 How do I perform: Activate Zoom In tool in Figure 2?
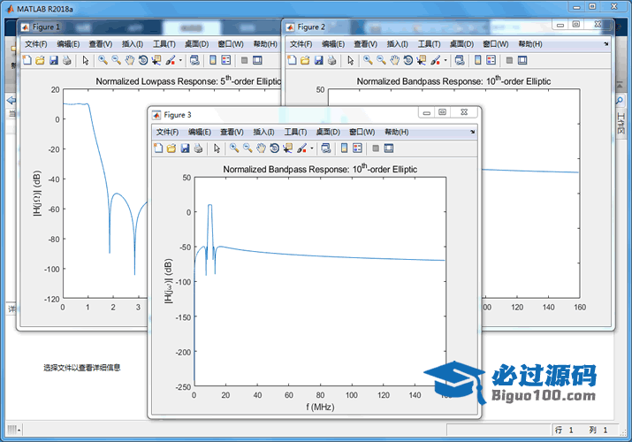[x=368, y=60]
